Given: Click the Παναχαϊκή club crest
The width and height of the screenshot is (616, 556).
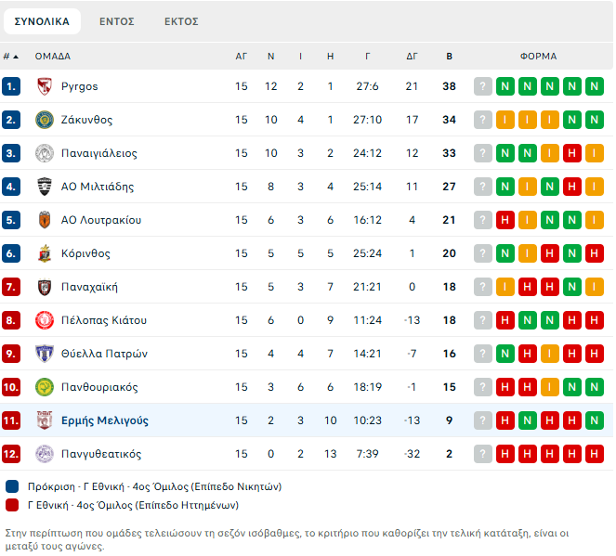Looking at the screenshot, I should [43, 287].
